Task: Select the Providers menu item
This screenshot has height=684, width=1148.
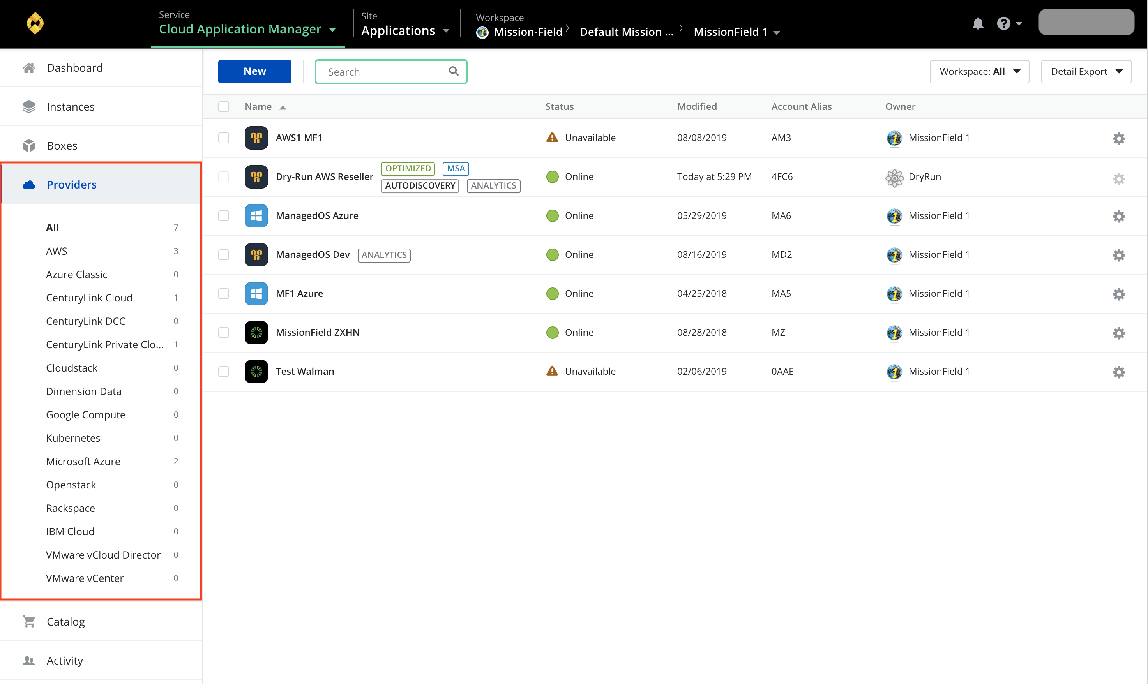Action: [101, 184]
